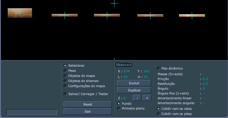Click the Reset button
Screen dimensions: 228x118
(x=88, y=104)
